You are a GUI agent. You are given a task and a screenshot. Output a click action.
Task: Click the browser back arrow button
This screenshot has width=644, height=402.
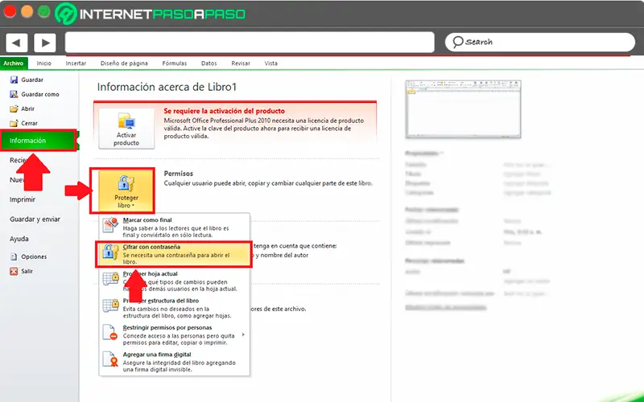[17, 43]
